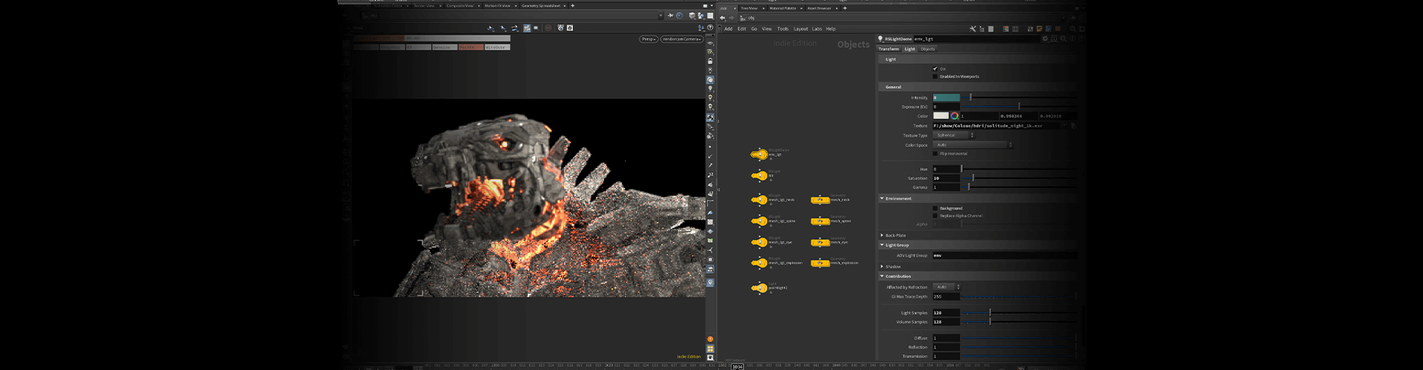1423x370 pixels.
Task: Open the network editor Tools menu
Action: [783, 29]
